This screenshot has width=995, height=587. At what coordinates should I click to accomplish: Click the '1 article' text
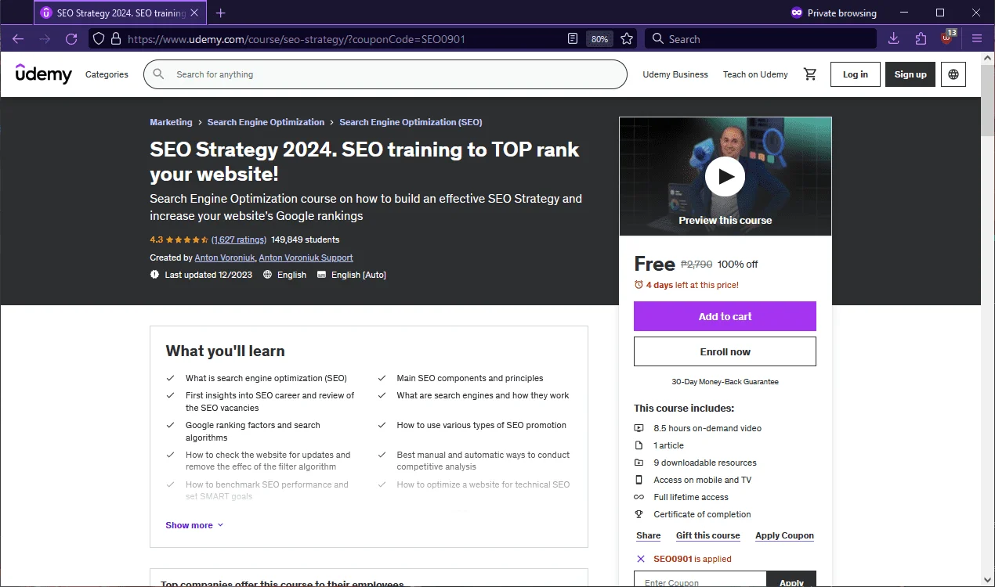coord(668,445)
